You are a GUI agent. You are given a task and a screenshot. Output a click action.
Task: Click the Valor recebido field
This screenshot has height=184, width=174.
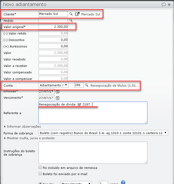coord(53,59)
